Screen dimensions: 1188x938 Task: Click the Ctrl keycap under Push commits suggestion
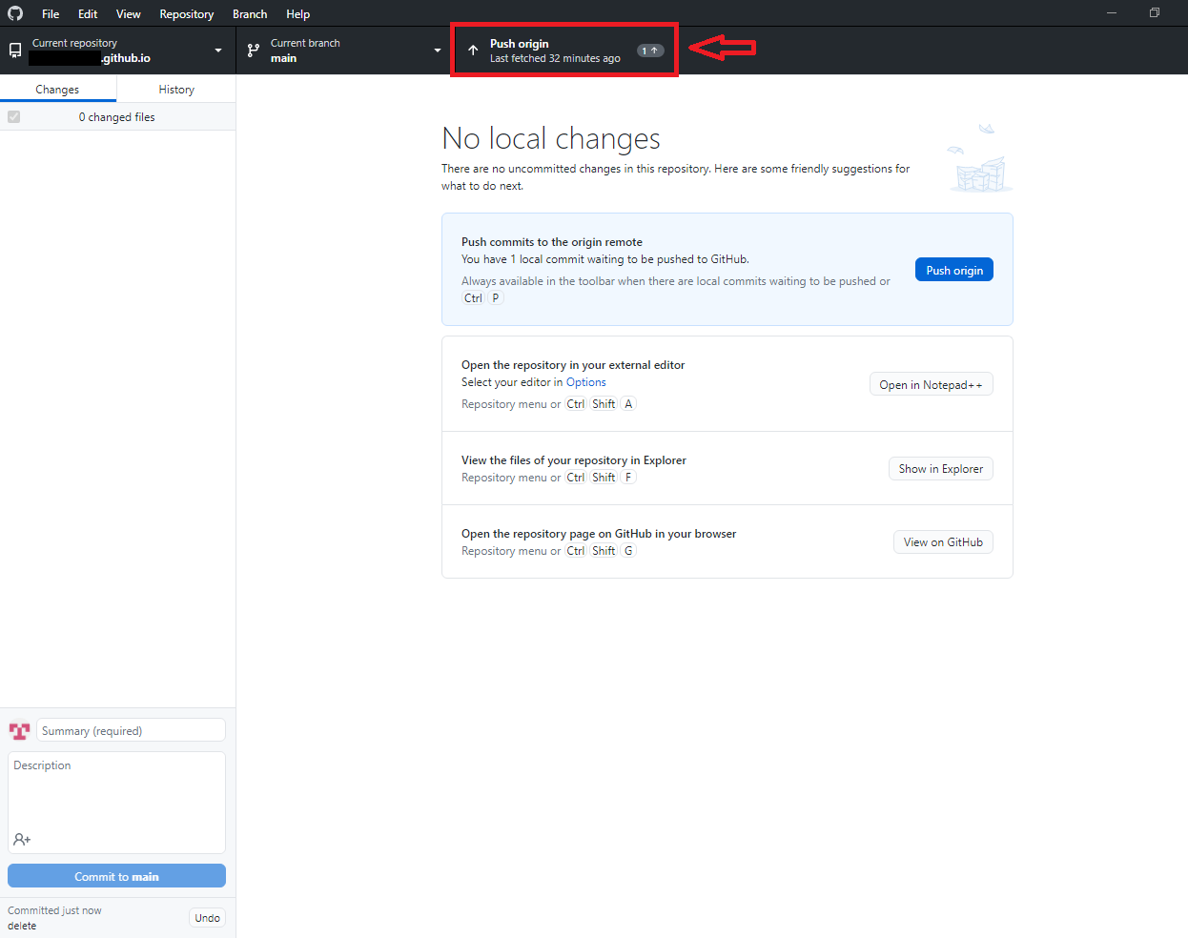[473, 297]
